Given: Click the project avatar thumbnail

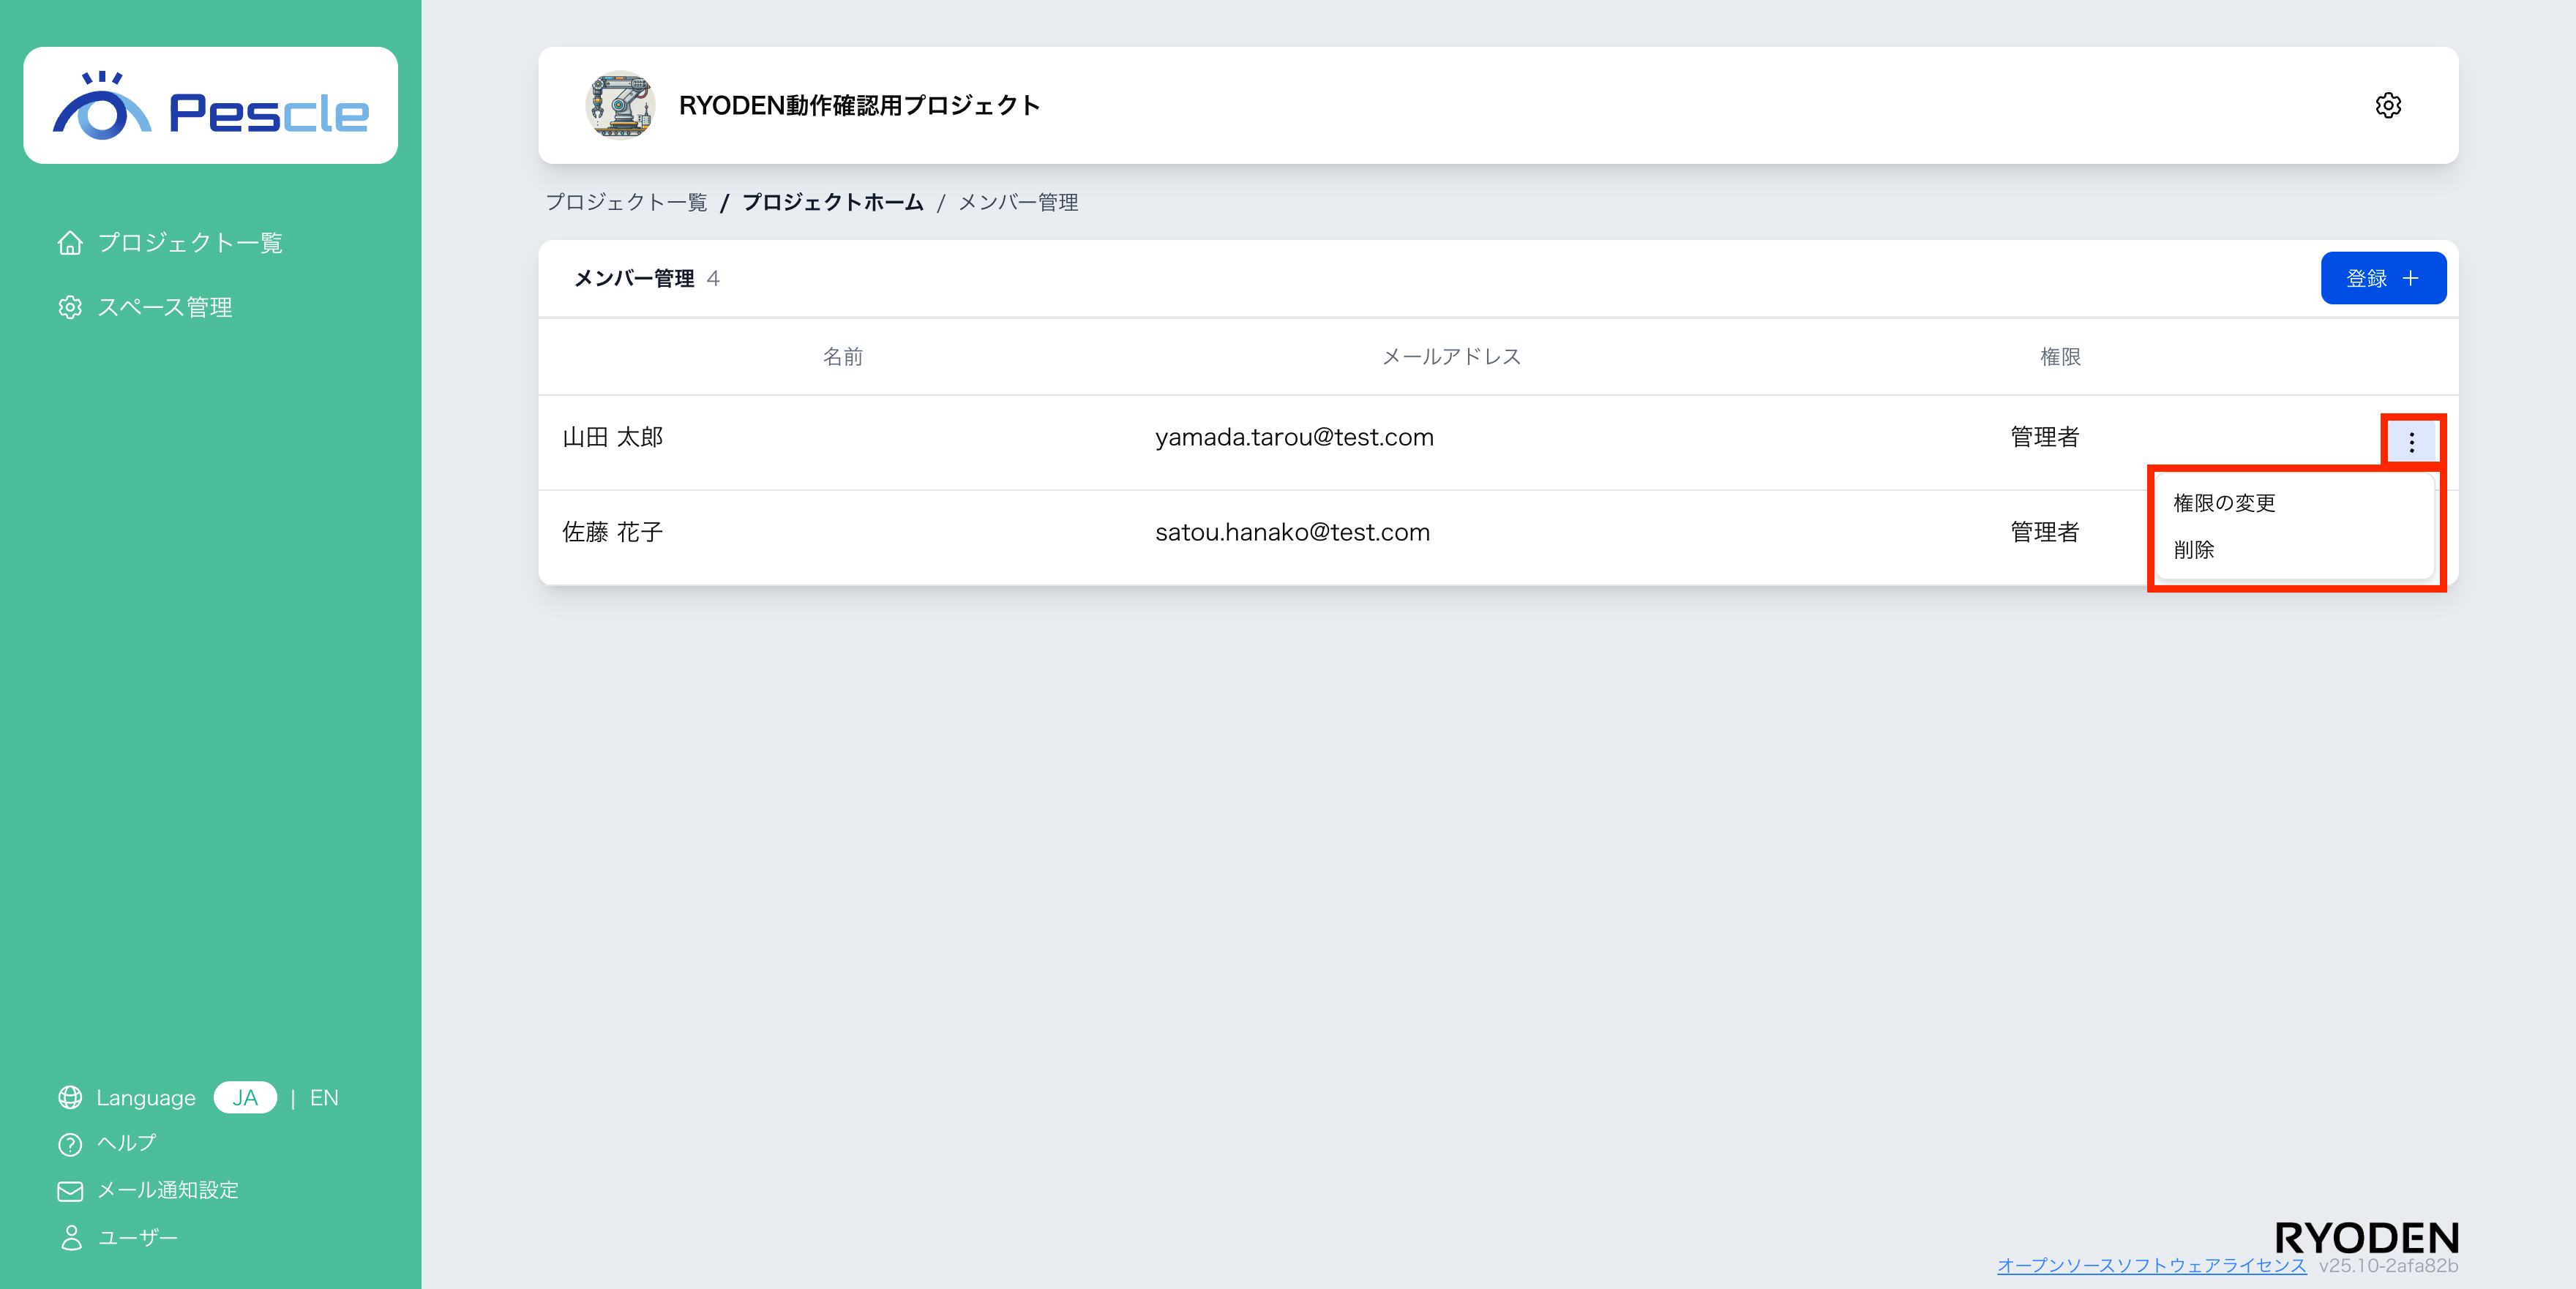Looking at the screenshot, I should 621,105.
